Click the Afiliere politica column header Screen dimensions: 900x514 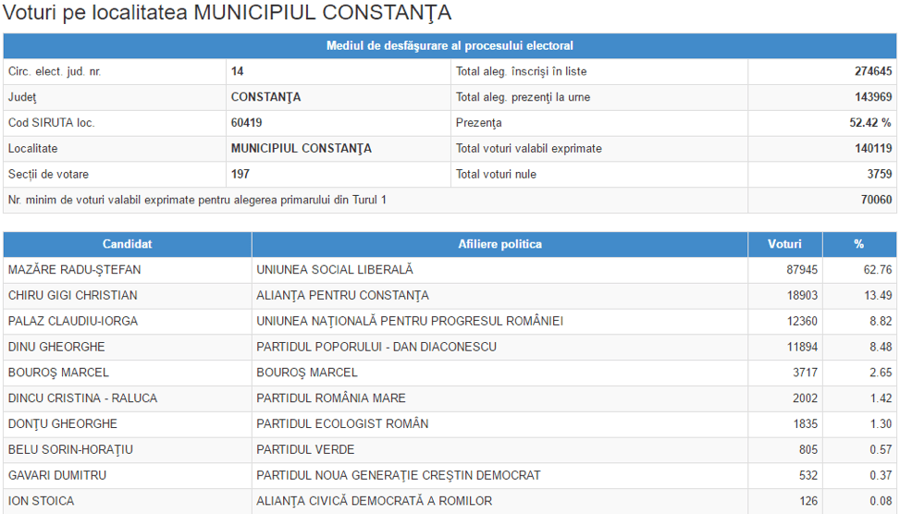pos(499,244)
